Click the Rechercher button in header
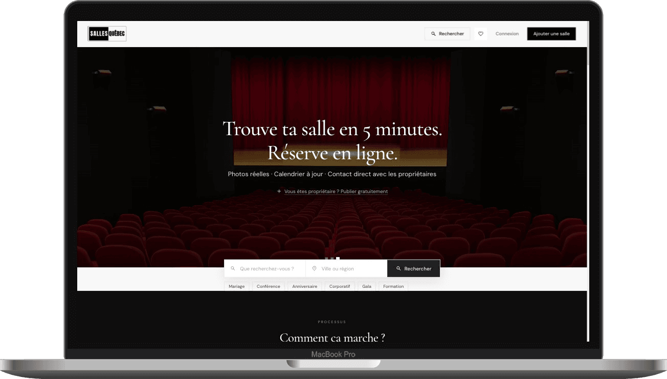Screen dimensions: 667x379 pyautogui.click(x=448, y=34)
